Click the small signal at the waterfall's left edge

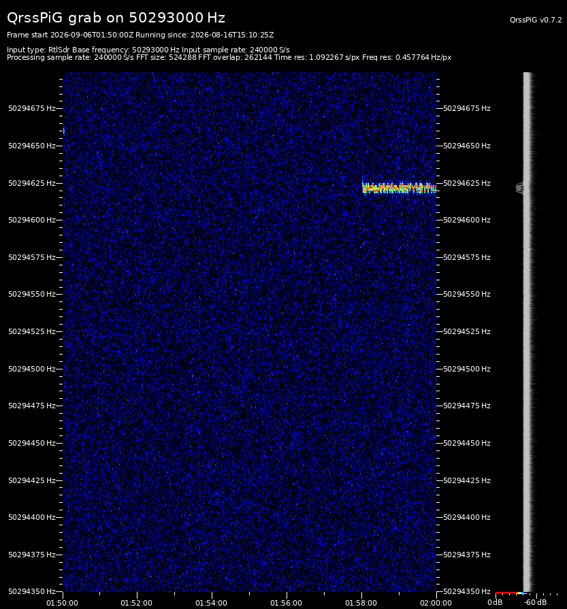[64, 131]
